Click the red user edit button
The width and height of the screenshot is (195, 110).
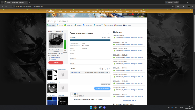(x=56, y=63)
